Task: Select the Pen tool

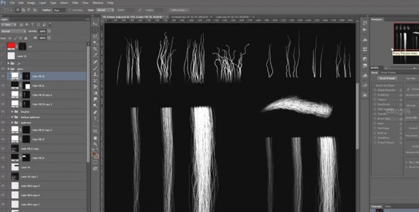Action: [x=95, y=112]
